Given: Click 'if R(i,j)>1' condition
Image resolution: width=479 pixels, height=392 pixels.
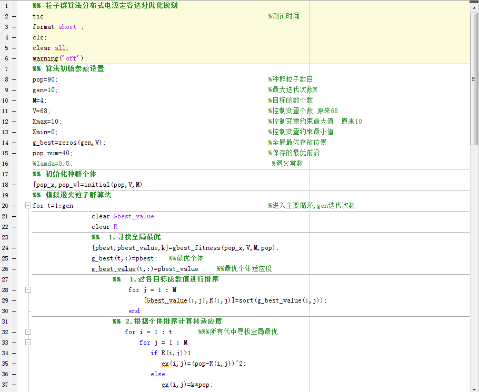Looking at the screenshot, I should pyautogui.click(x=171, y=353).
